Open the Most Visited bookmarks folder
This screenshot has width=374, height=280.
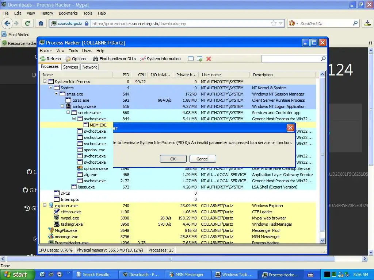[16, 35]
